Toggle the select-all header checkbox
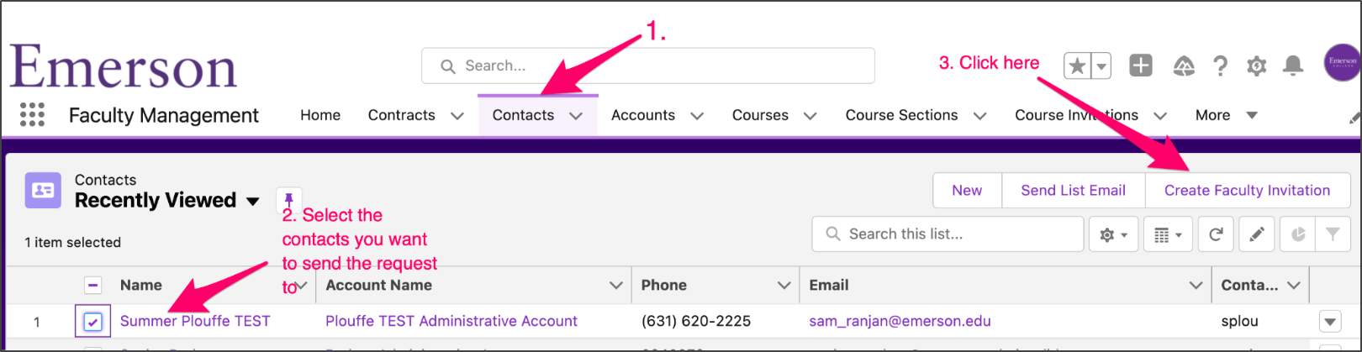Image resolution: width=1362 pixels, height=352 pixels. tap(93, 285)
